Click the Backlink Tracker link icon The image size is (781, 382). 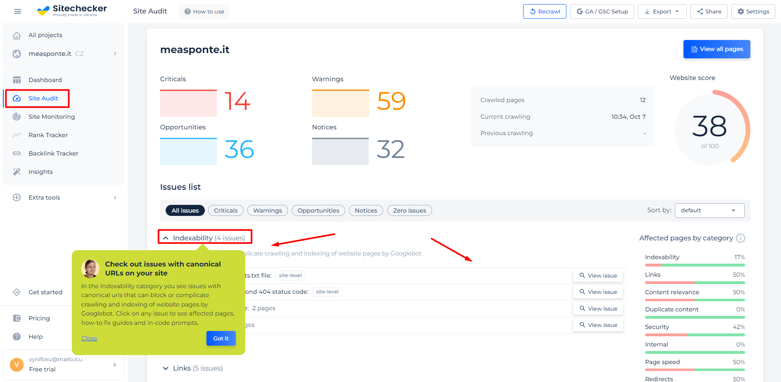pyautogui.click(x=17, y=153)
